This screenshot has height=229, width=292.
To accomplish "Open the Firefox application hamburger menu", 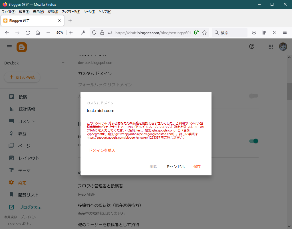I will click(x=285, y=33).
